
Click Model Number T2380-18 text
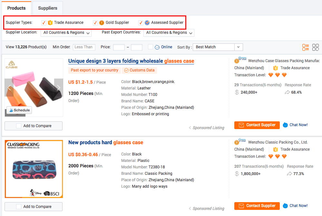click(143, 167)
